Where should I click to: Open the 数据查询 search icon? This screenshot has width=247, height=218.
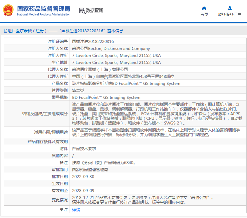(x=82, y=11)
